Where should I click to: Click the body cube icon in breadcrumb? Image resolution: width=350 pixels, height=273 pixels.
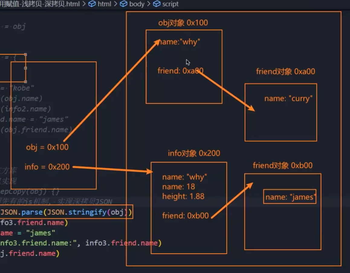click(x=123, y=4)
